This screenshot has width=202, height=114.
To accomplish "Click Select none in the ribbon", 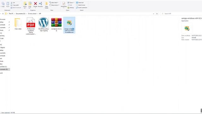I will coord(80,5).
